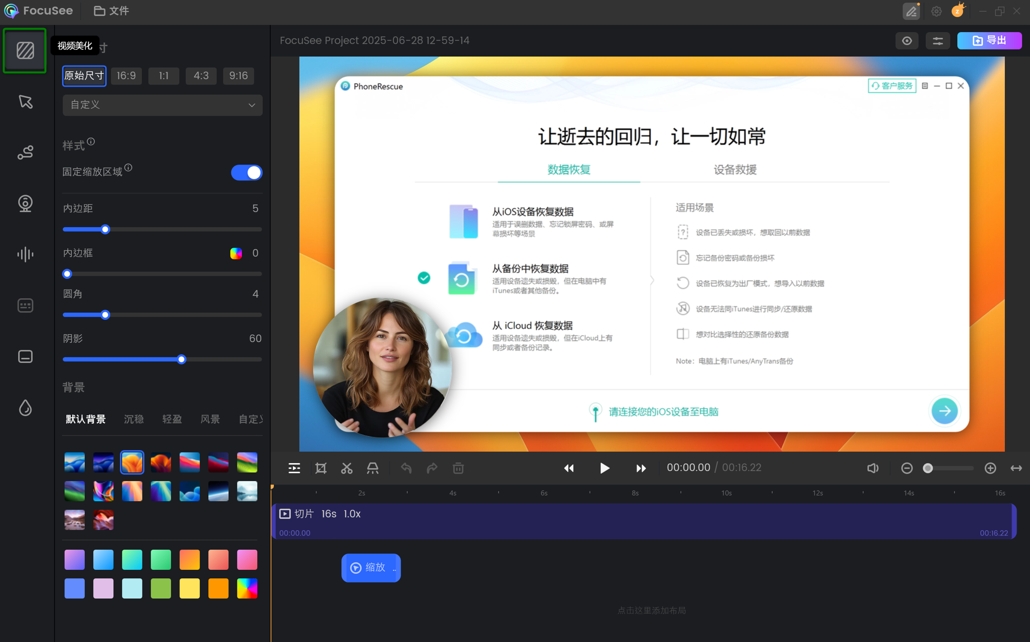
Task: Switch to 沉稳 background tab
Action: pyautogui.click(x=134, y=419)
